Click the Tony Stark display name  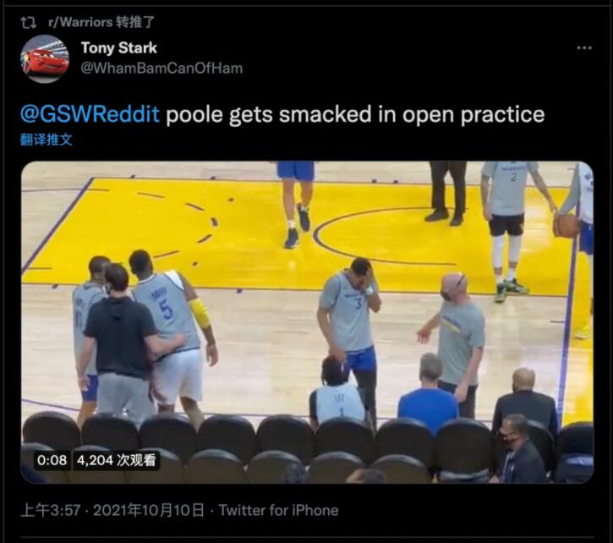119,47
